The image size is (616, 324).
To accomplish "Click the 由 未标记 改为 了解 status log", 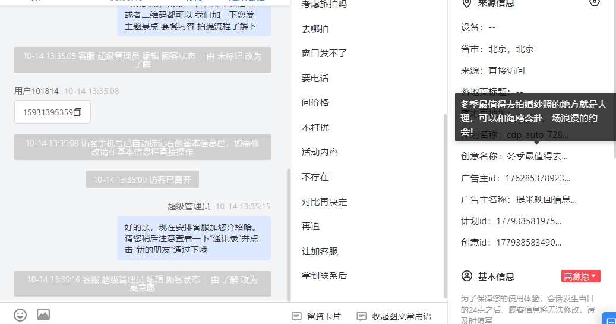I will [x=142, y=60].
